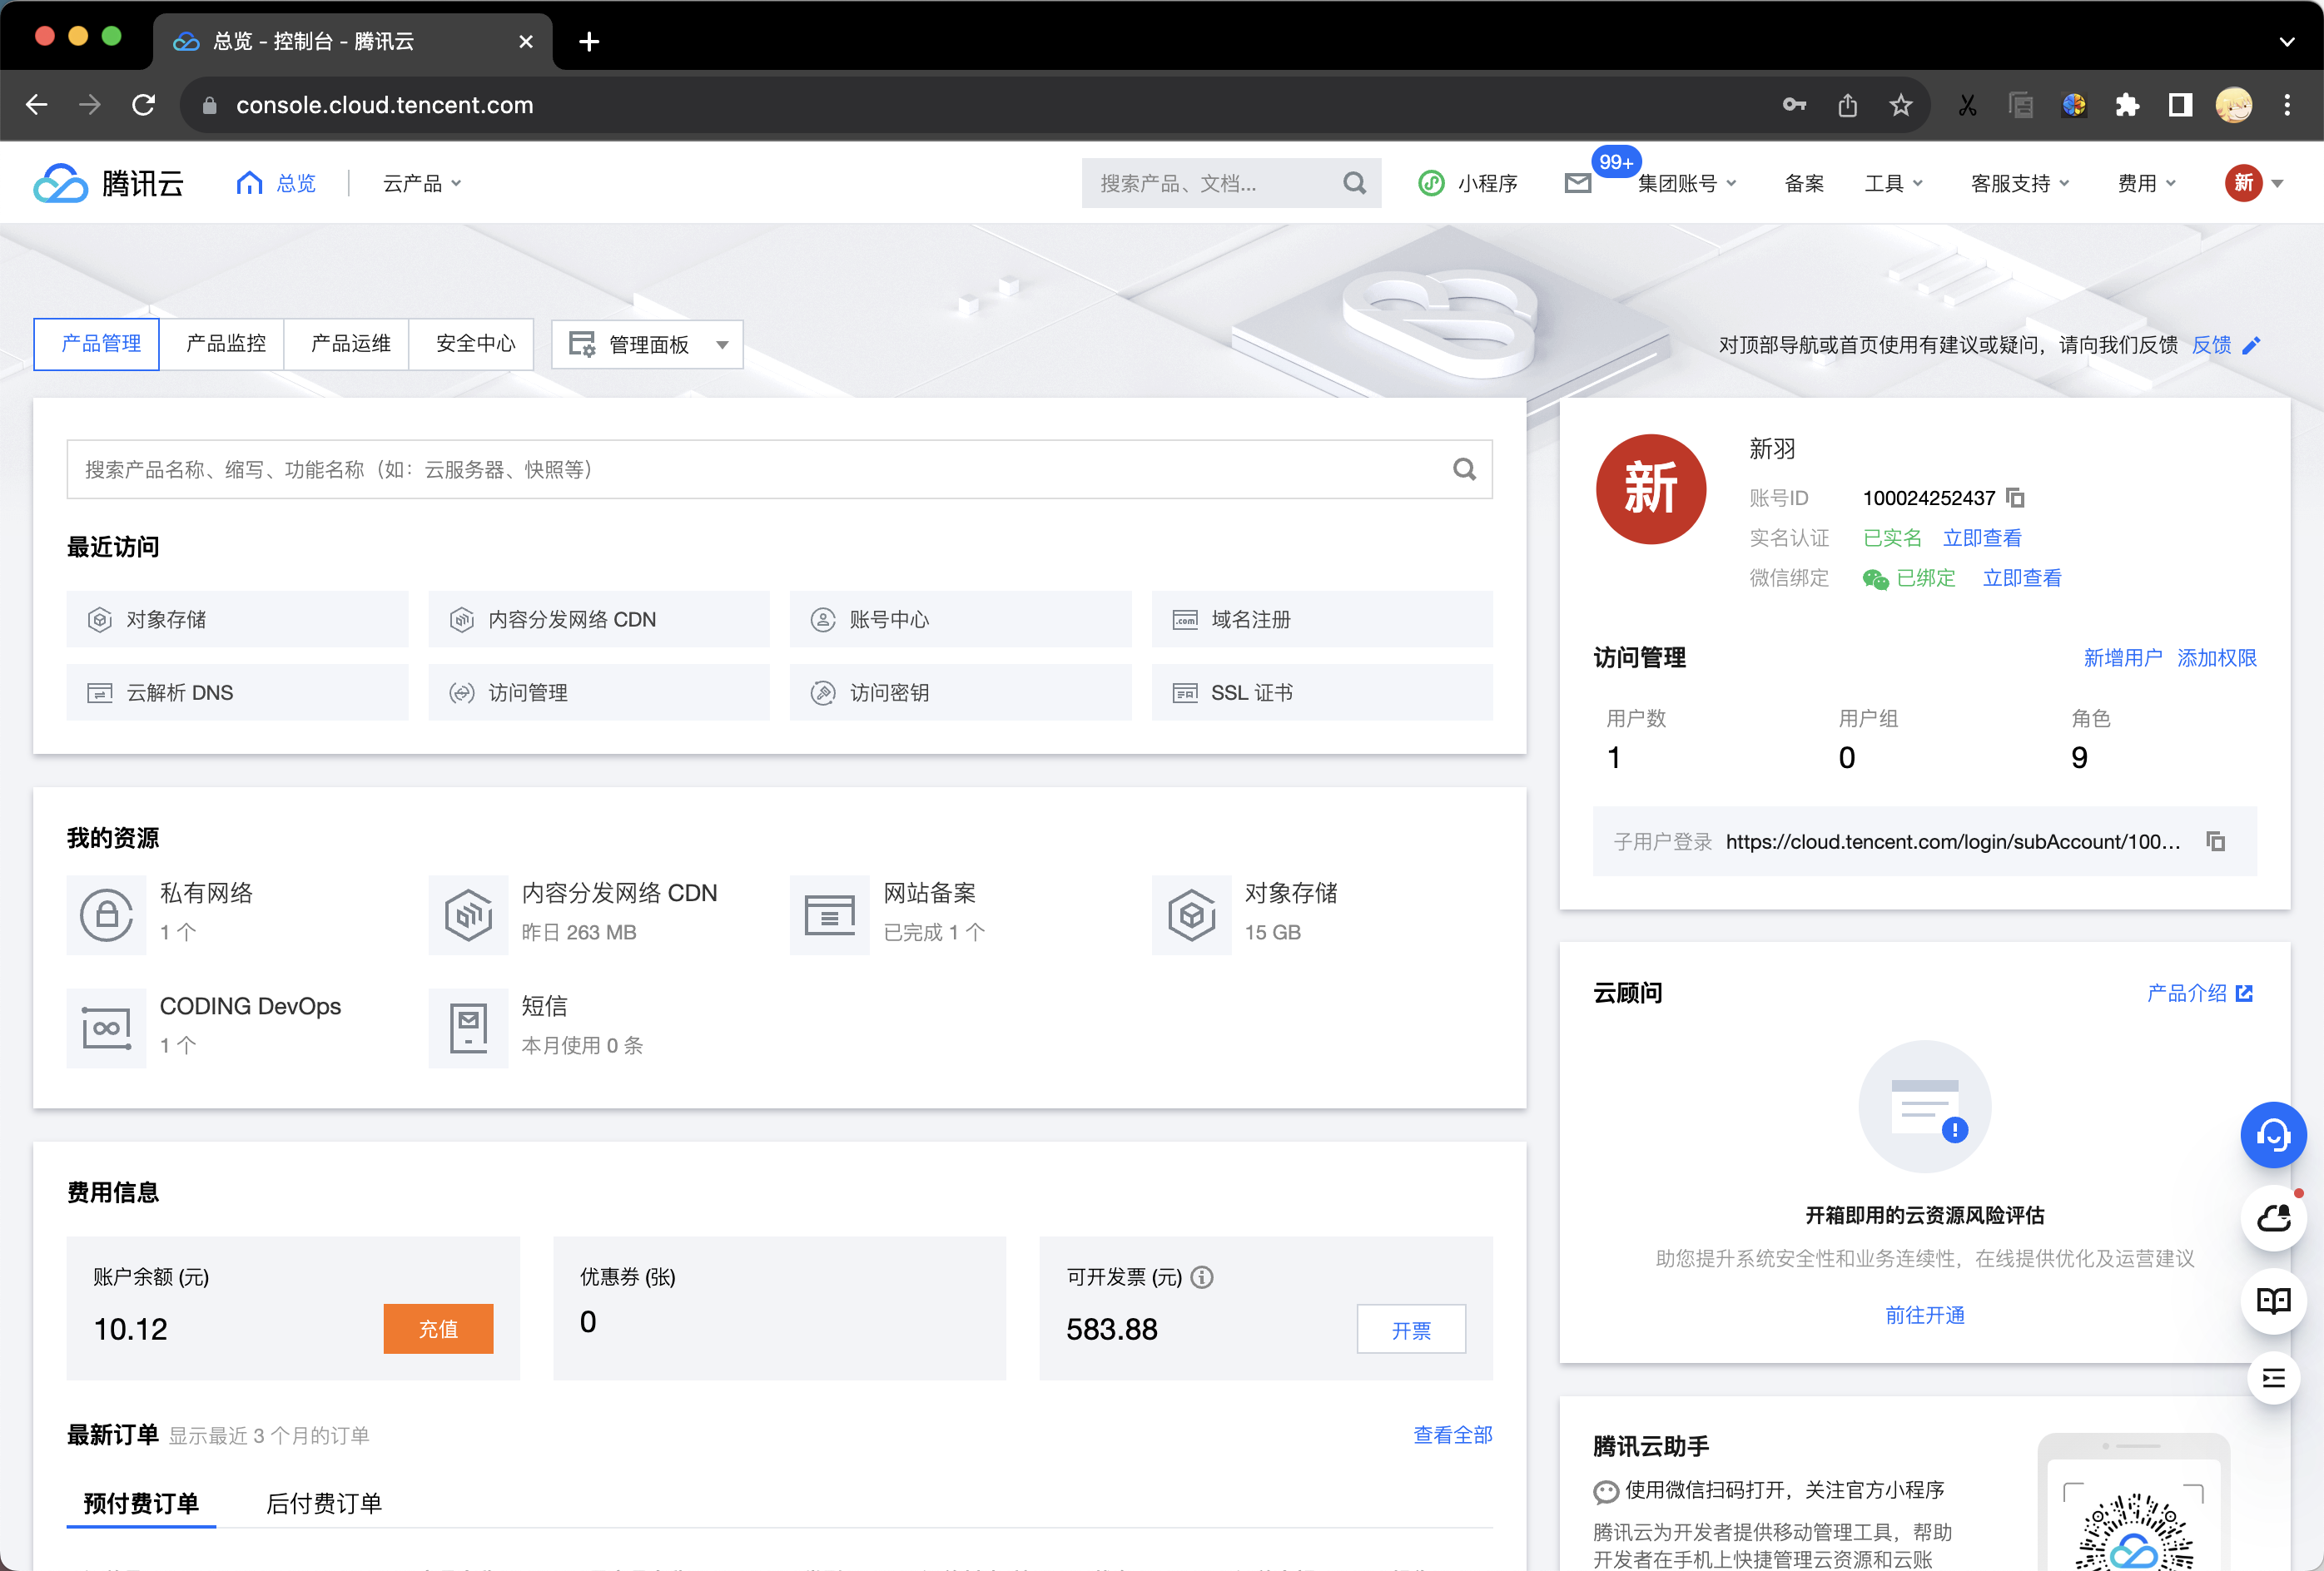Click 查看全部 orders link
The width and height of the screenshot is (2324, 1571).
click(1452, 1434)
